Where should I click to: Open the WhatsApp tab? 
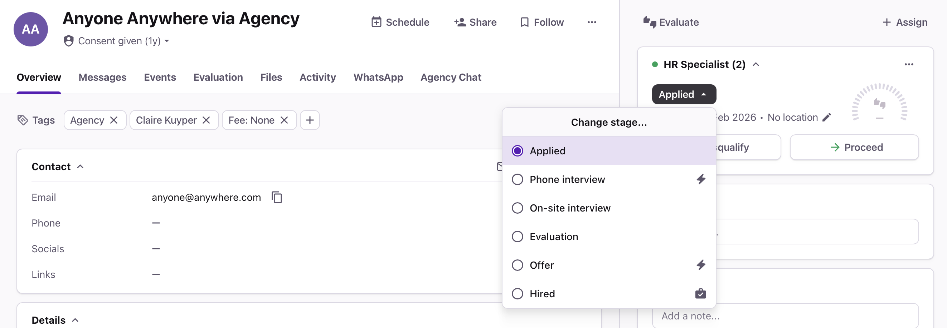pos(378,78)
